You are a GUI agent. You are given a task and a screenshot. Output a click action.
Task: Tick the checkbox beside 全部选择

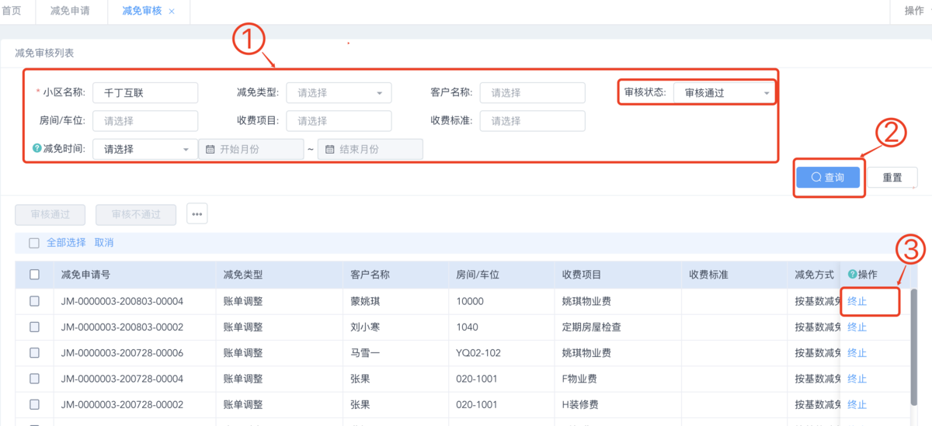pos(34,243)
